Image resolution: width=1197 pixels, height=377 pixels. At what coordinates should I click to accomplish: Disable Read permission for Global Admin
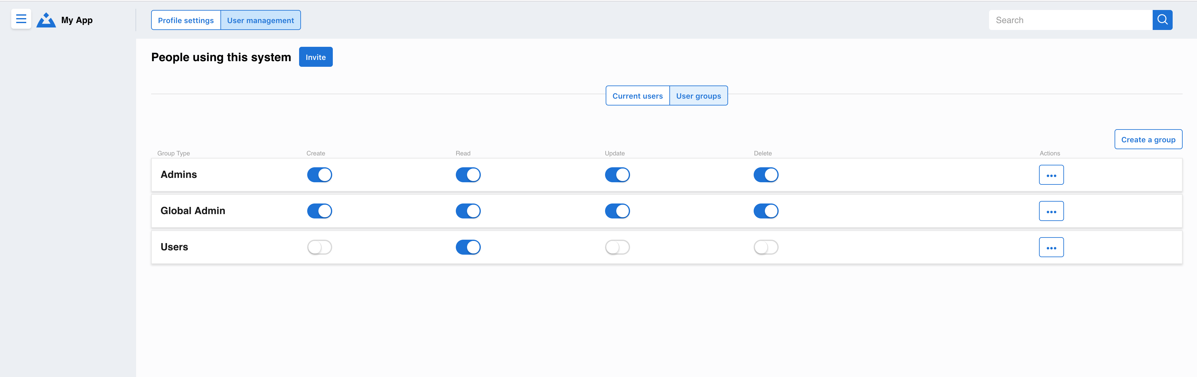tap(468, 211)
